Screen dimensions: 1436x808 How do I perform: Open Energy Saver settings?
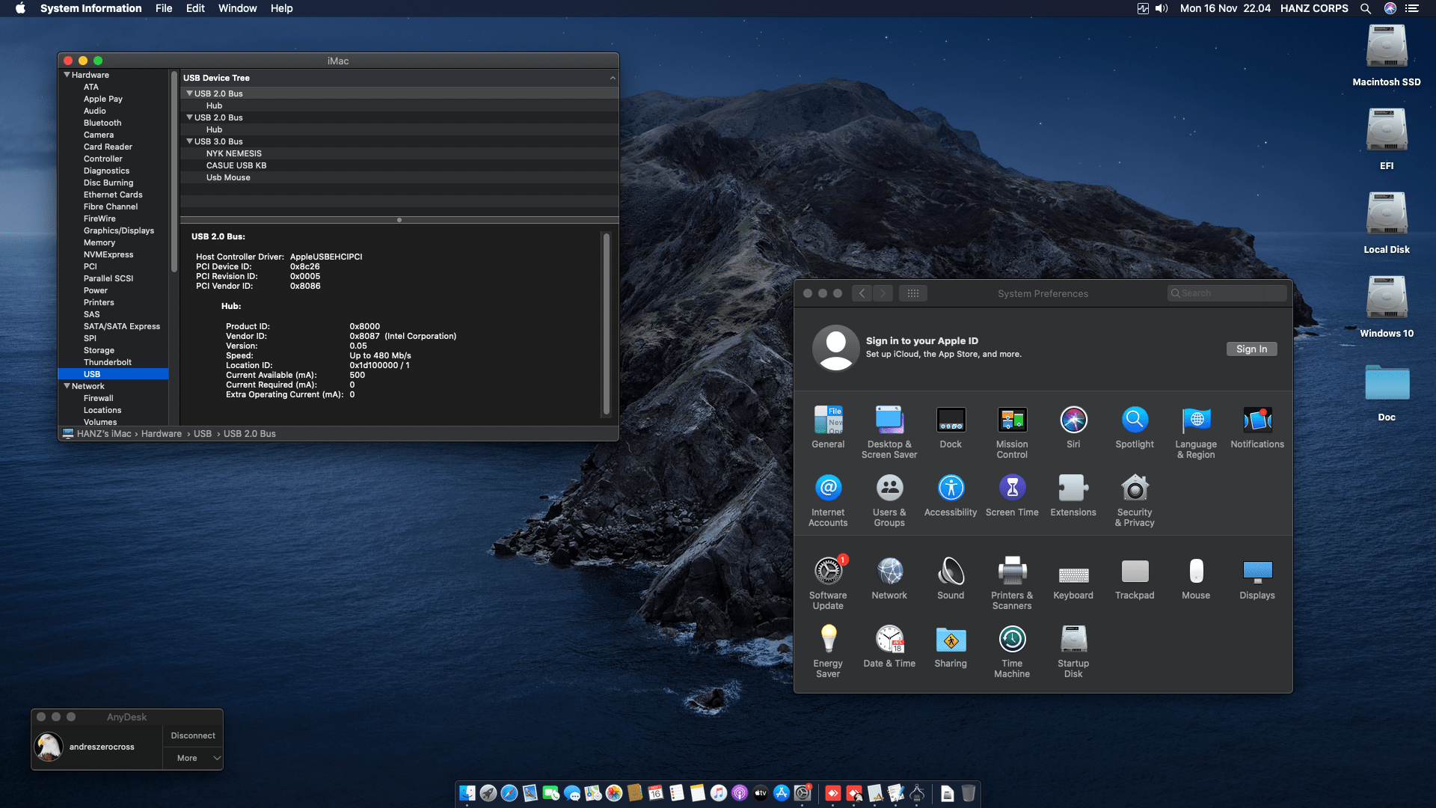tap(827, 640)
